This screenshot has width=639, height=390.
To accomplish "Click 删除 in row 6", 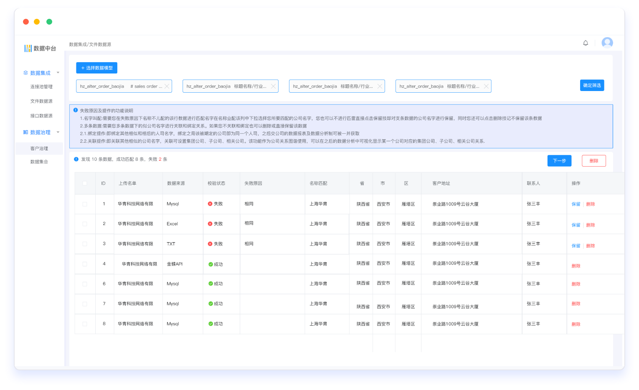I will click(576, 284).
